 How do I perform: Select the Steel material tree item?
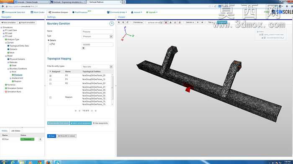click(x=14, y=66)
